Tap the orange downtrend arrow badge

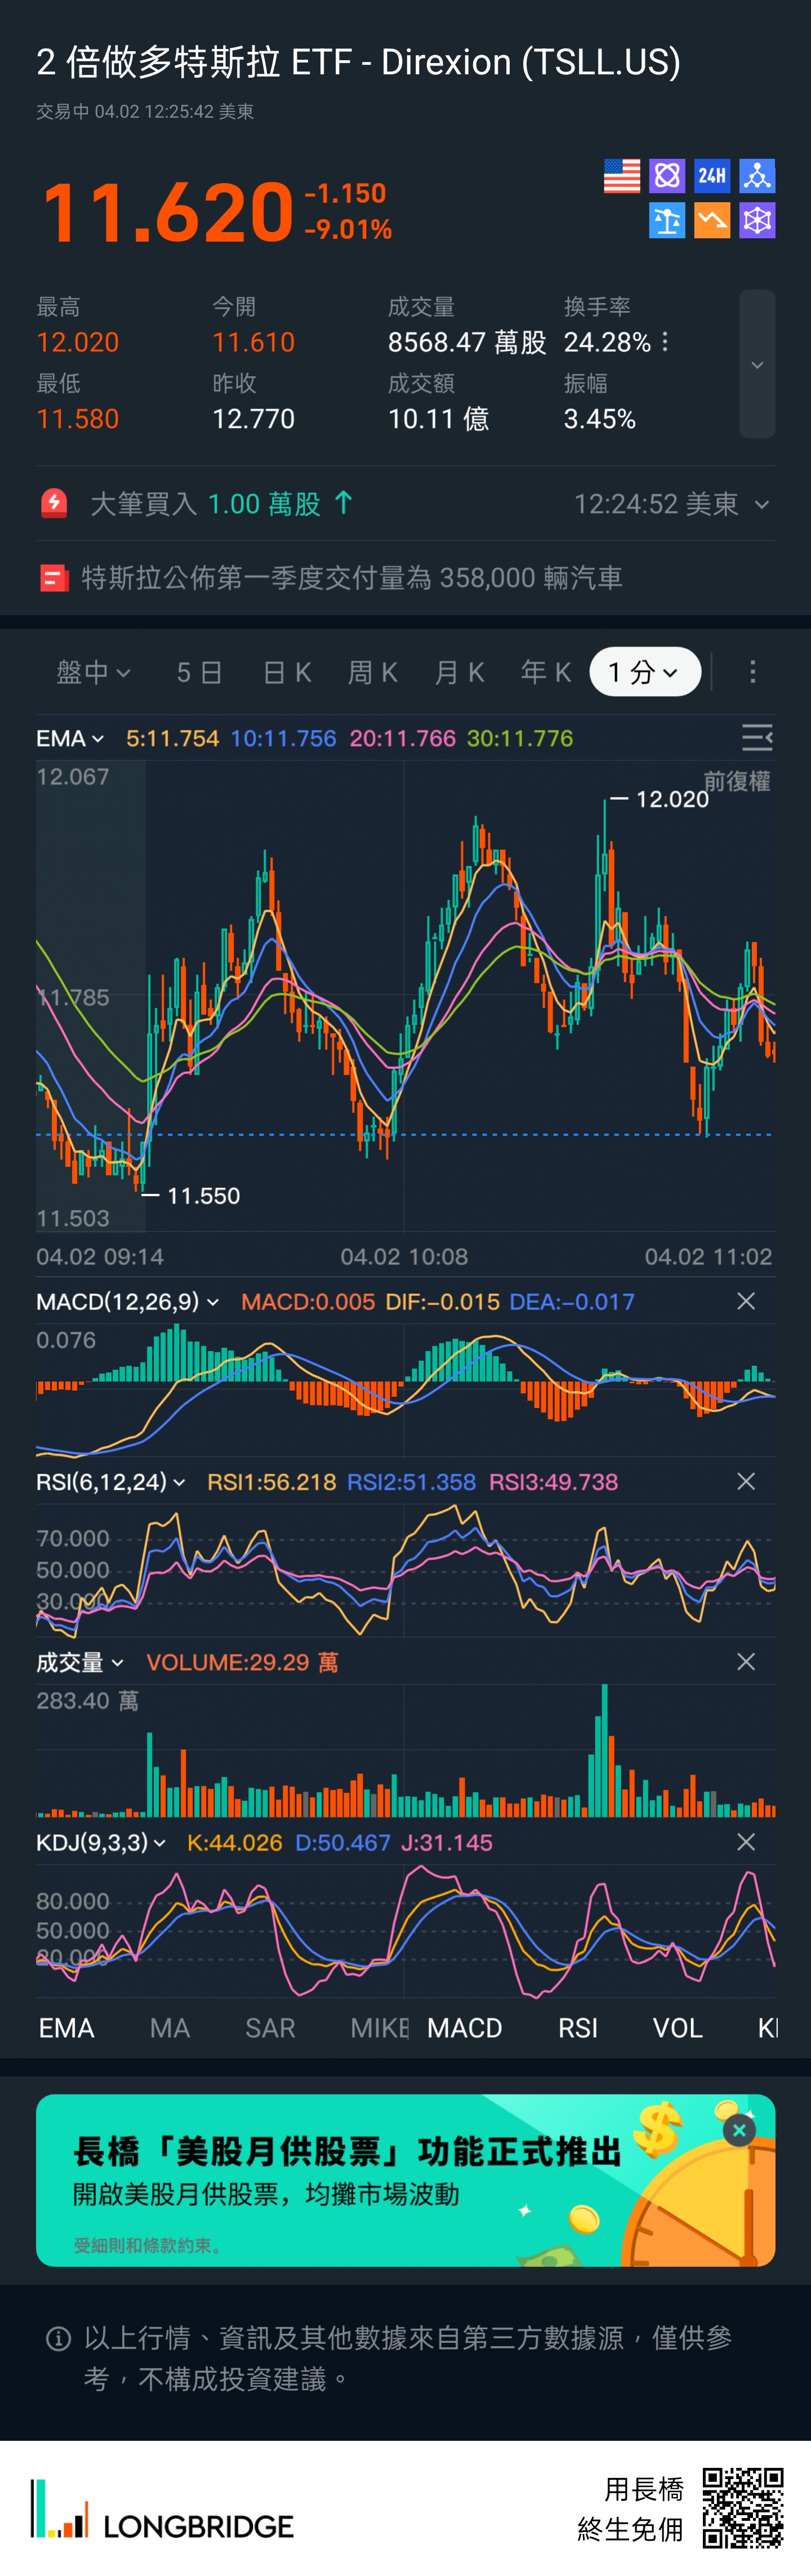pyautogui.click(x=712, y=221)
